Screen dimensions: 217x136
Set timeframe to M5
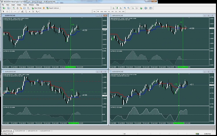click(98, 11)
